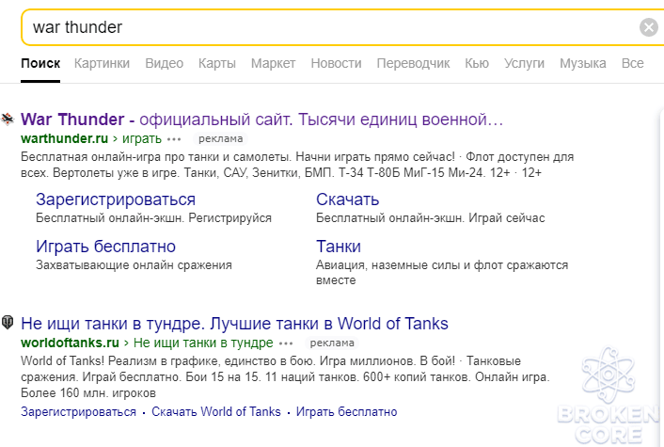Open the Танки sitelink

point(339,247)
